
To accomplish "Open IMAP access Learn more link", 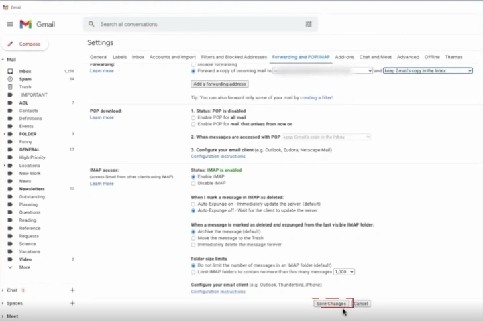I will [102, 184].
